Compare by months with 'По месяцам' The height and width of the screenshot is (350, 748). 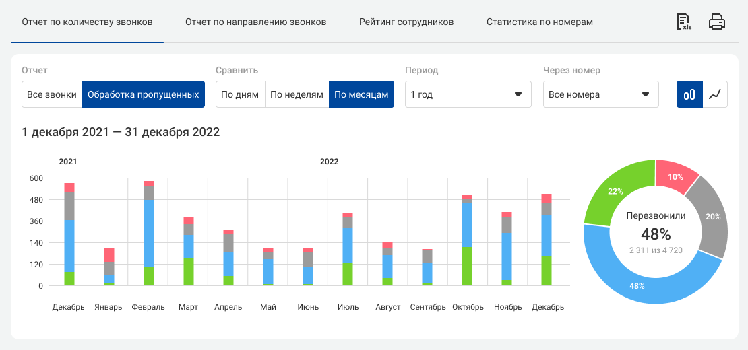click(361, 94)
